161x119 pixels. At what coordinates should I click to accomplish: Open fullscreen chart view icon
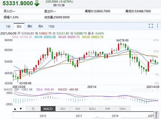[151, 26]
